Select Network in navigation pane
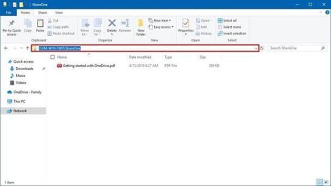This screenshot has width=331, height=186. pos(23,111)
